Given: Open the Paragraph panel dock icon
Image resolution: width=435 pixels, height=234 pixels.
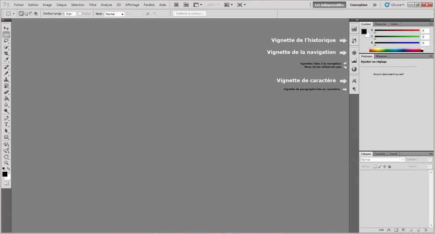Looking at the screenshot, I should (x=354, y=89).
